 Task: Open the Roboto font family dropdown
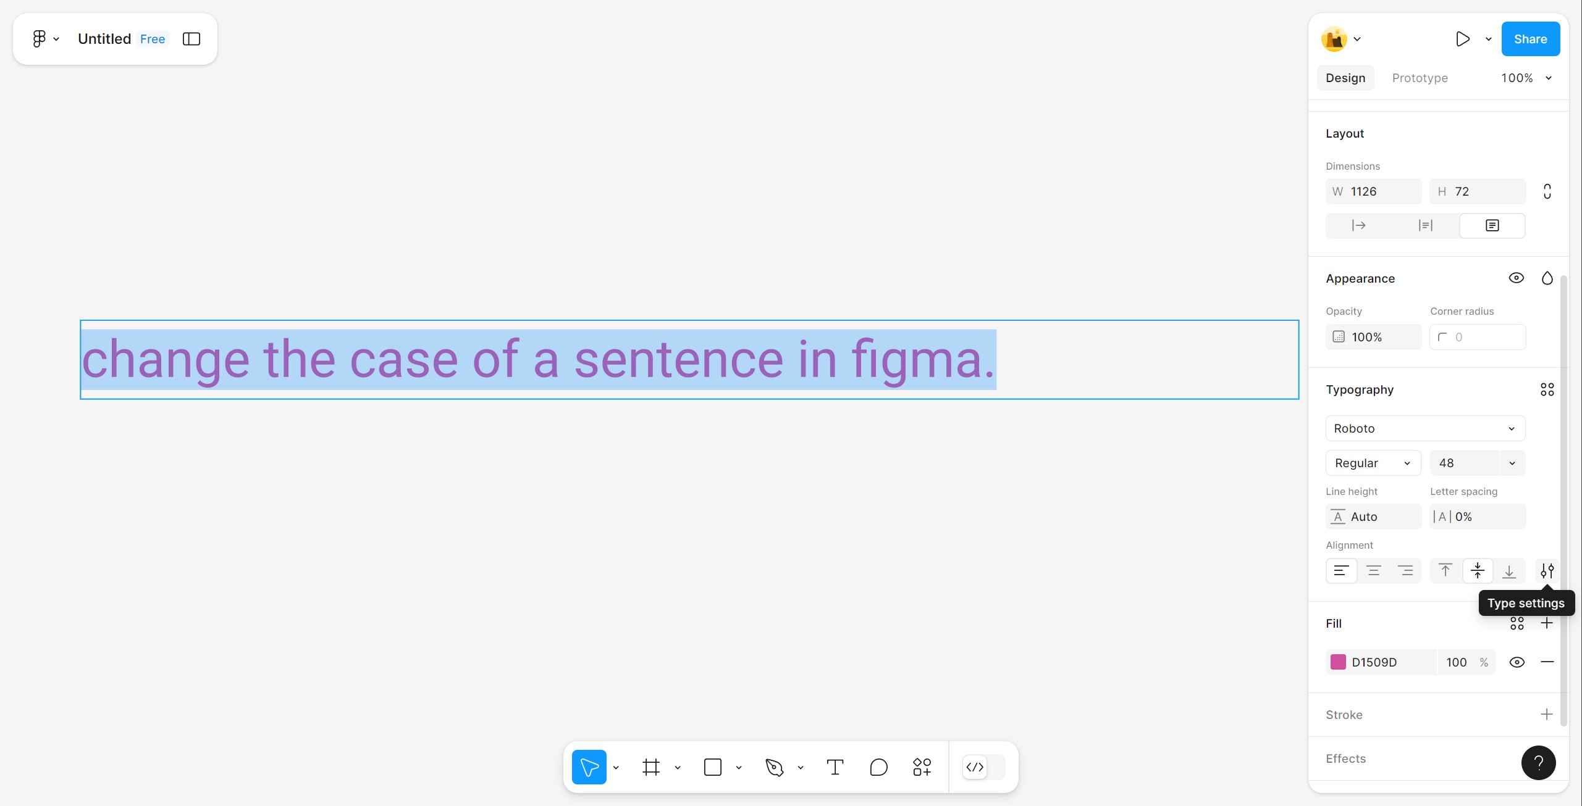click(x=1425, y=428)
